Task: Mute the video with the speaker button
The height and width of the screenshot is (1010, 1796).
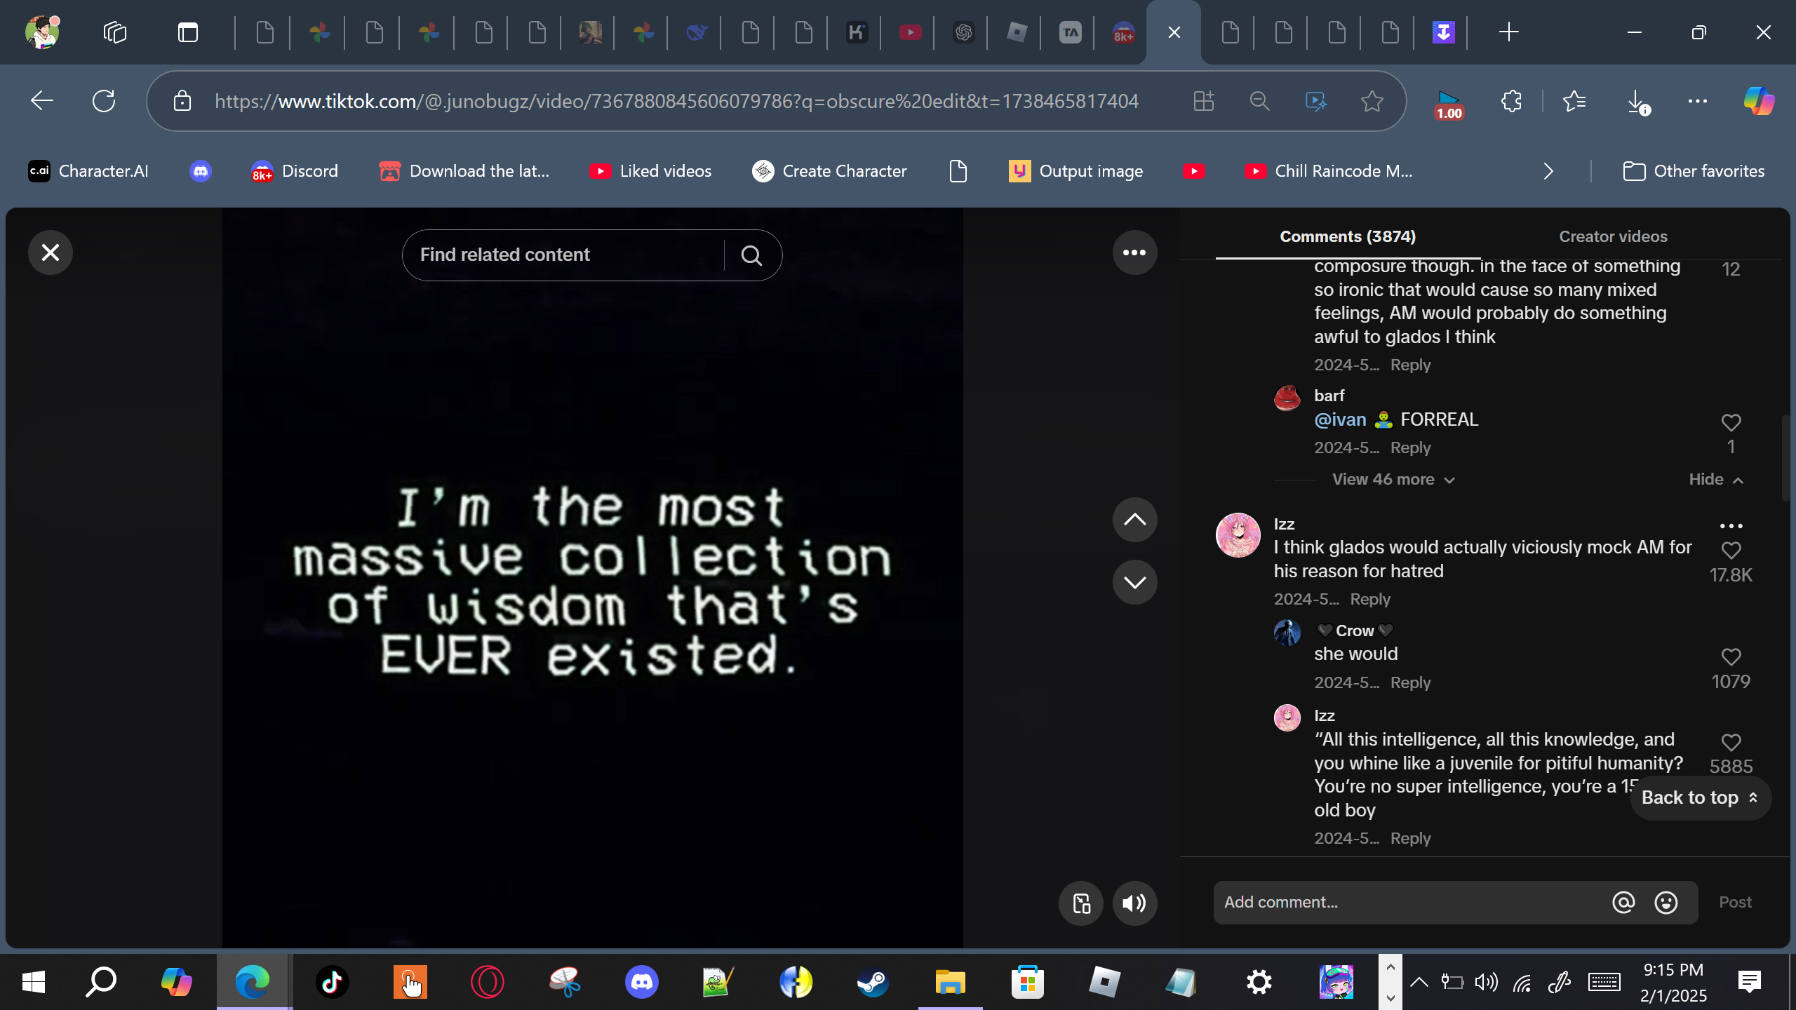Action: coord(1134,903)
